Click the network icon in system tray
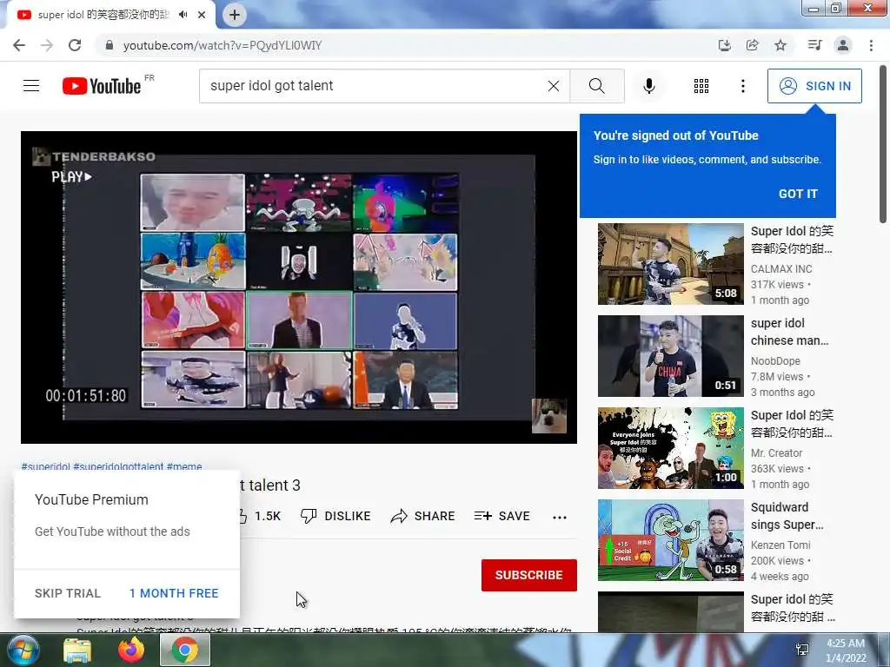Viewport: 890px width, 667px height. (x=802, y=650)
